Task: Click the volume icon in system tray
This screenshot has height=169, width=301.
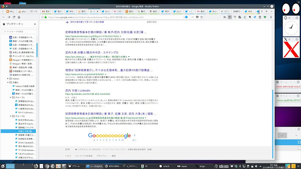Action: (x=256, y=166)
